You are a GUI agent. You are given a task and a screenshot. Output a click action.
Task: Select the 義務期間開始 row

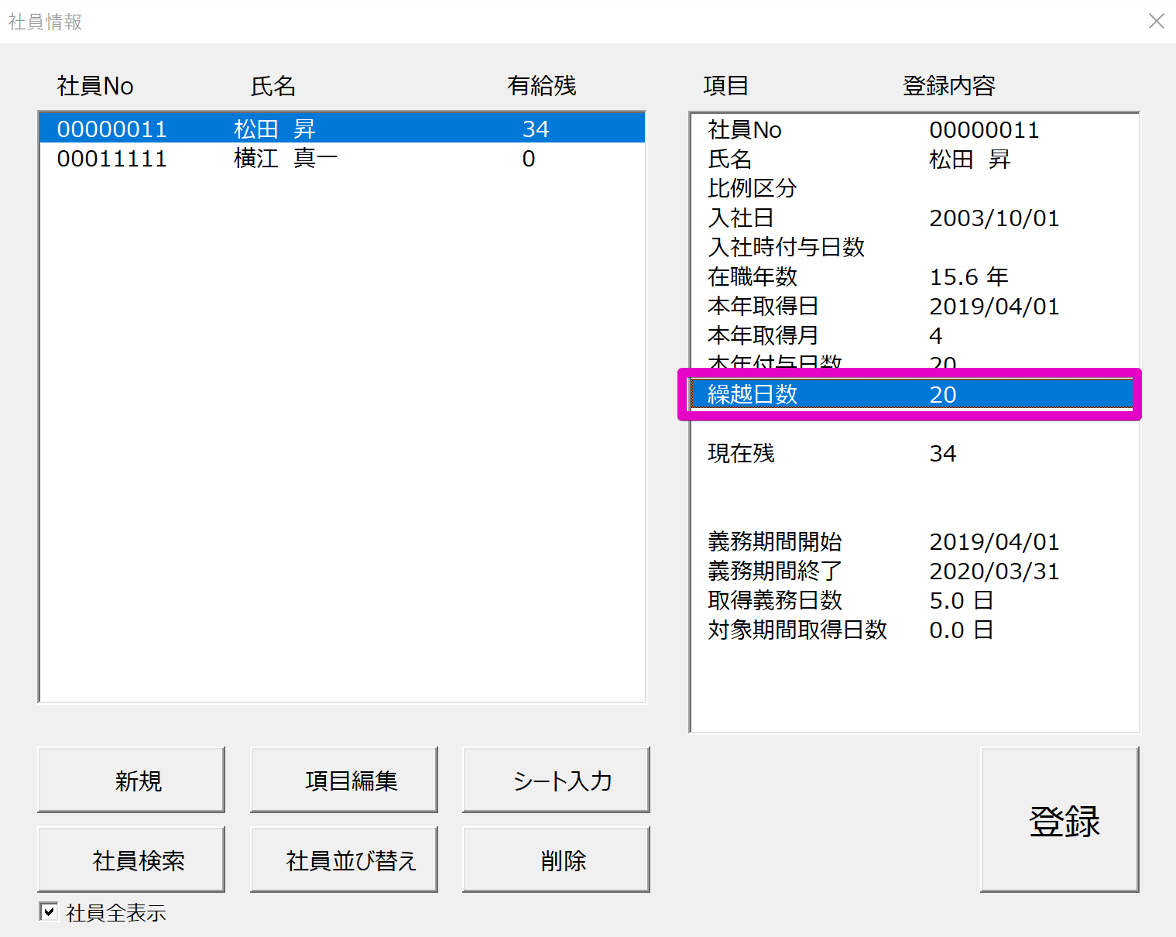tap(912, 541)
